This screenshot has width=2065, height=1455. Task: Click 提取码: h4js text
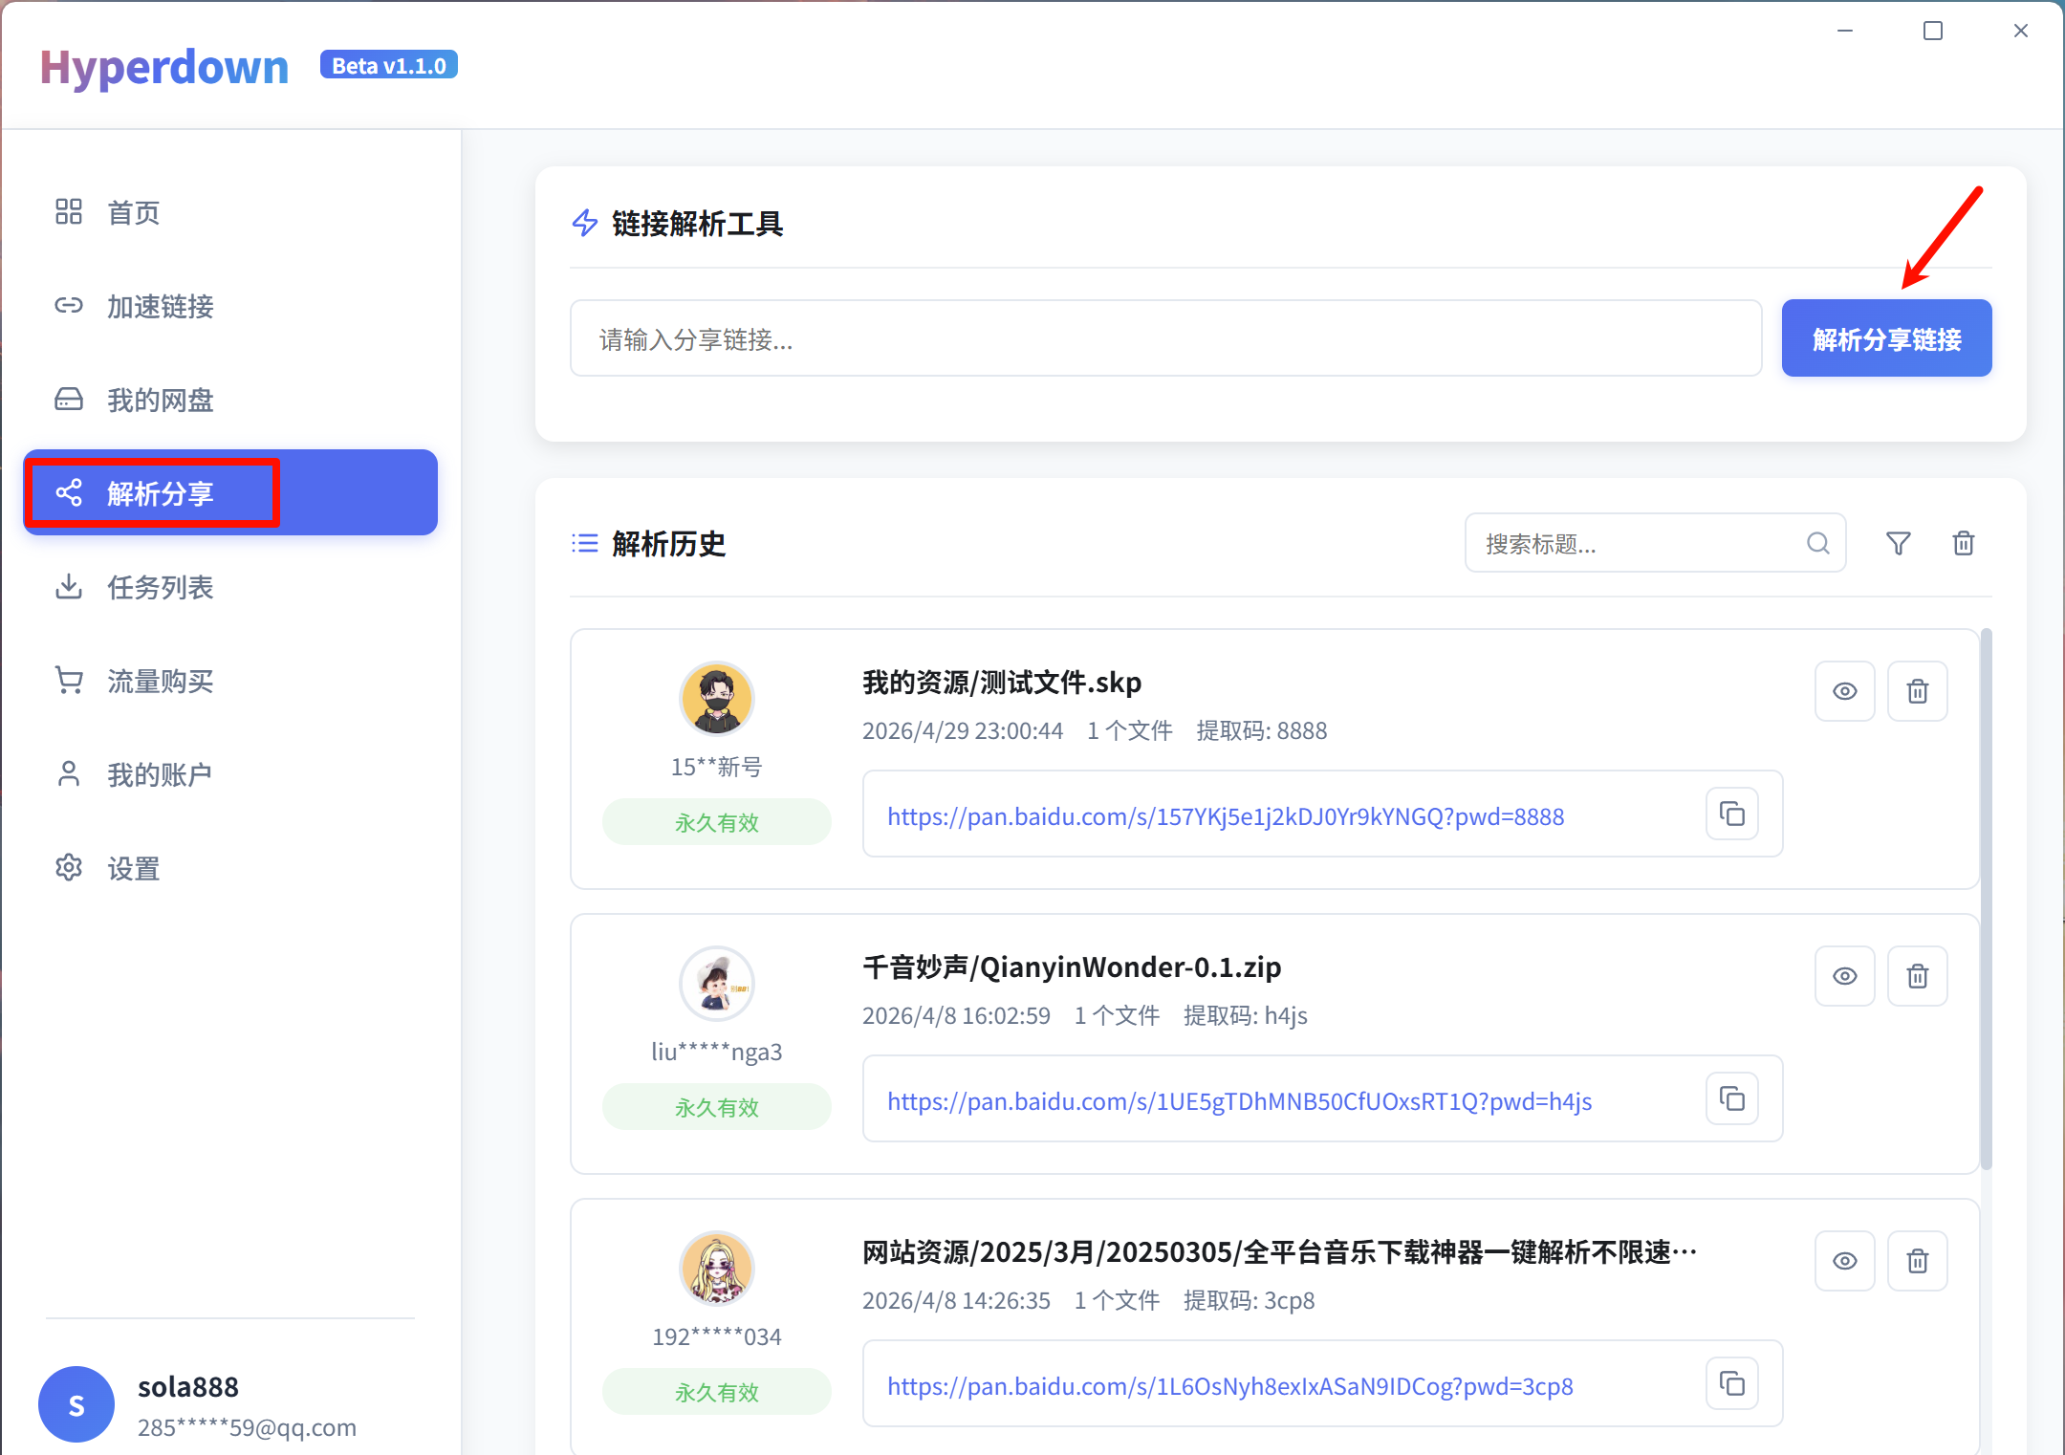pos(1246,1015)
